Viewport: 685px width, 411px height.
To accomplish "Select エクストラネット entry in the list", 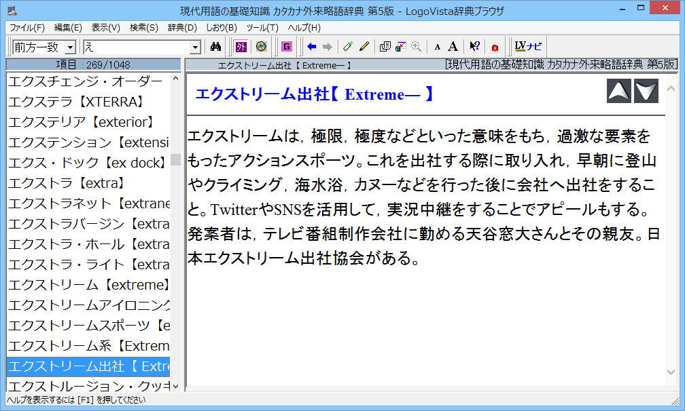I will 88,203.
